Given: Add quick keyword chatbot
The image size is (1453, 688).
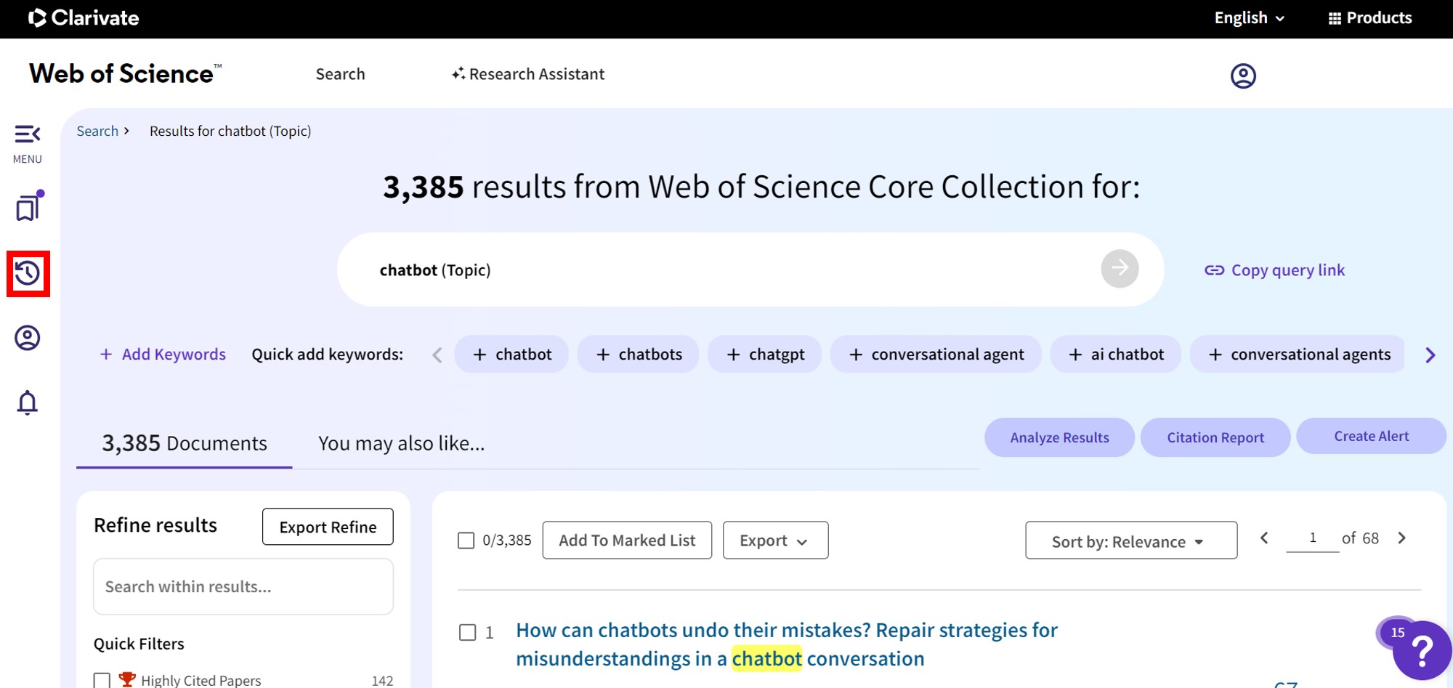Looking at the screenshot, I should coord(511,354).
